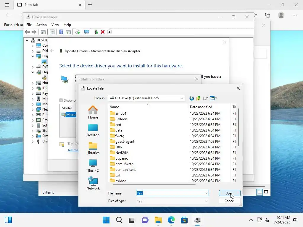The width and height of the screenshot is (303, 227).
Task: Toggle Show compatible hardware checkbox
Action: (61, 100)
